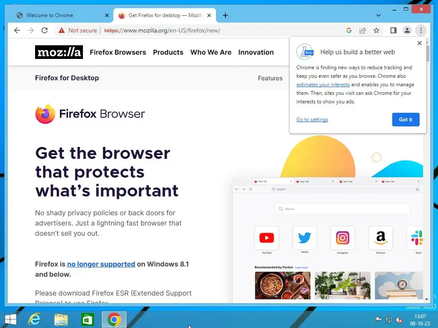This screenshot has width=438, height=328.
Task: Click the Instagram tile in the Firefox preview
Action: [343, 238]
